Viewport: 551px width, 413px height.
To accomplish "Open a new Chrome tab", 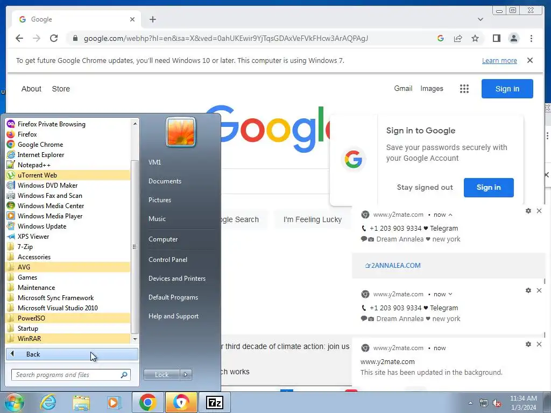I will [x=152, y=19].
